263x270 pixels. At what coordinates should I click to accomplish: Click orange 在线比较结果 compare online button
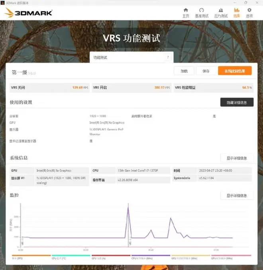click(x=235, y=71)
